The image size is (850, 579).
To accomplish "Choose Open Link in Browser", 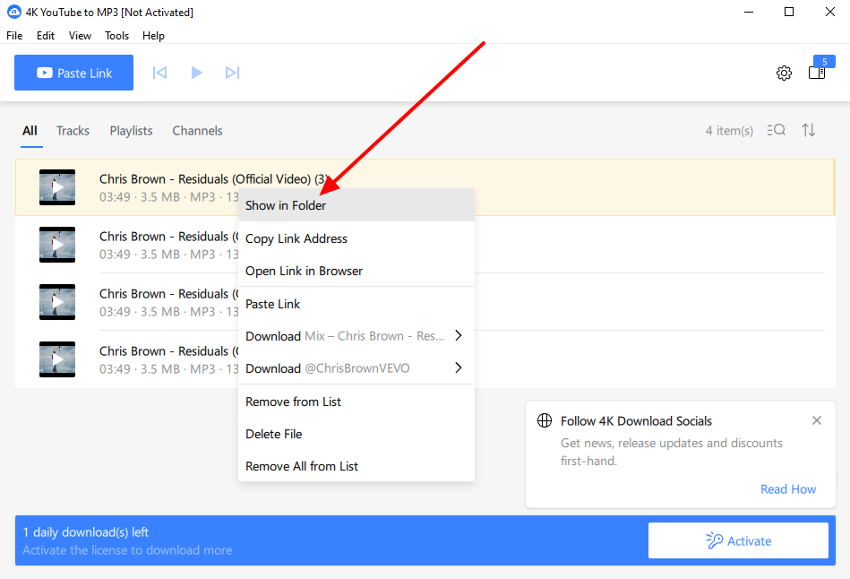I will click(x=356, y=271).
